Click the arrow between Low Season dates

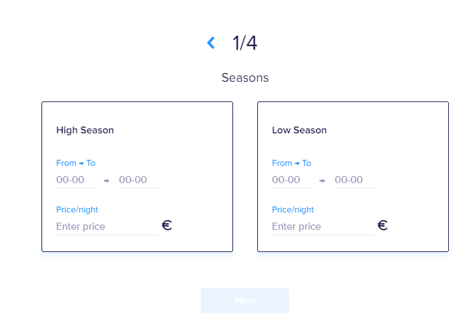[x=322, y=181]
